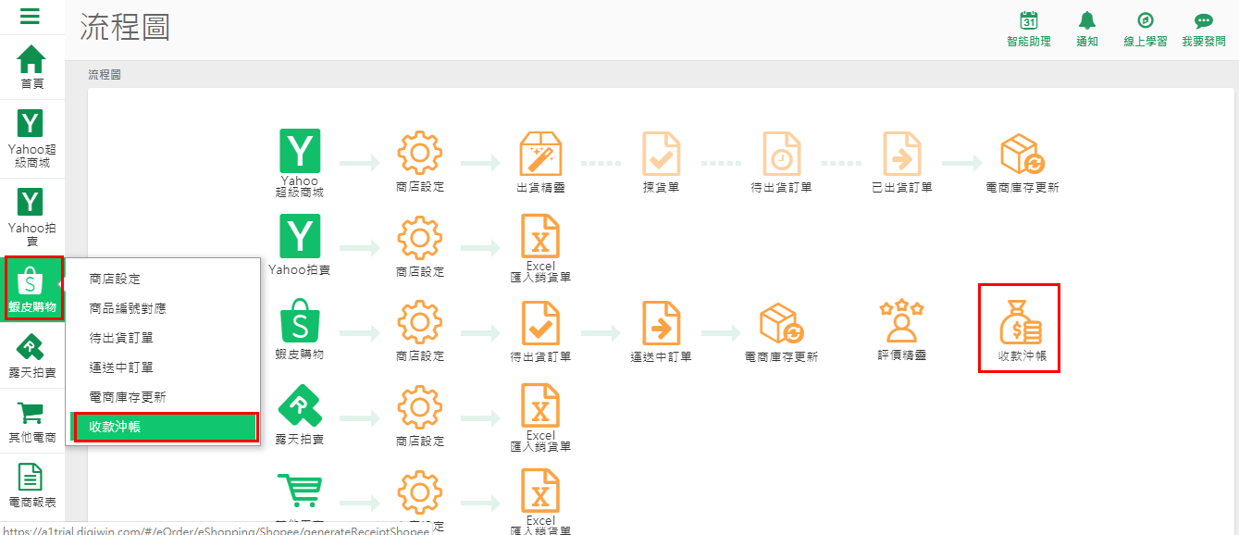1239x535 pixels.
Task: Open 電商報表 report icon in sidebar
Action: click(31, 486)
